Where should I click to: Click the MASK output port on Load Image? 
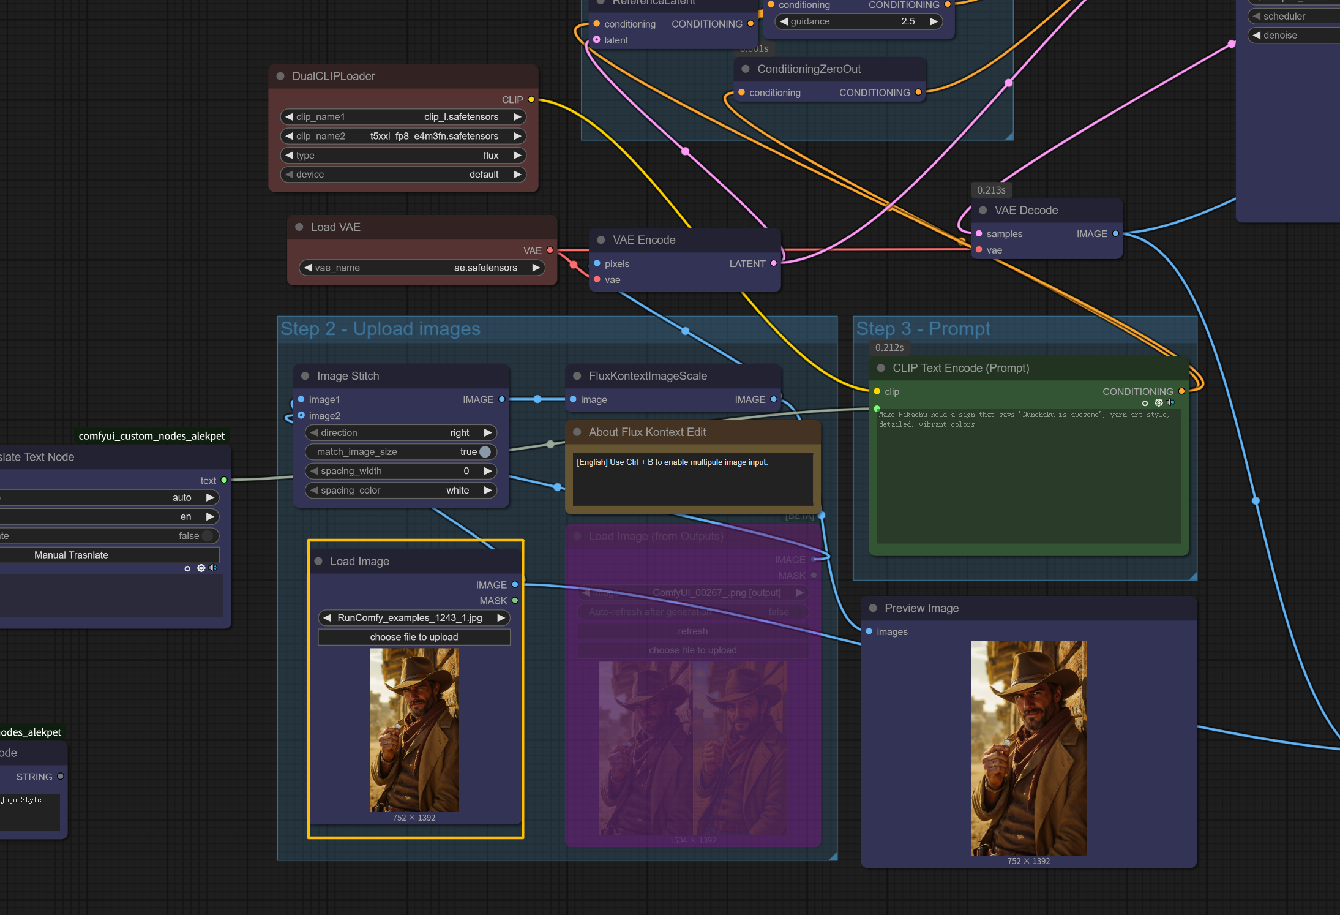[x=515, y=601]
